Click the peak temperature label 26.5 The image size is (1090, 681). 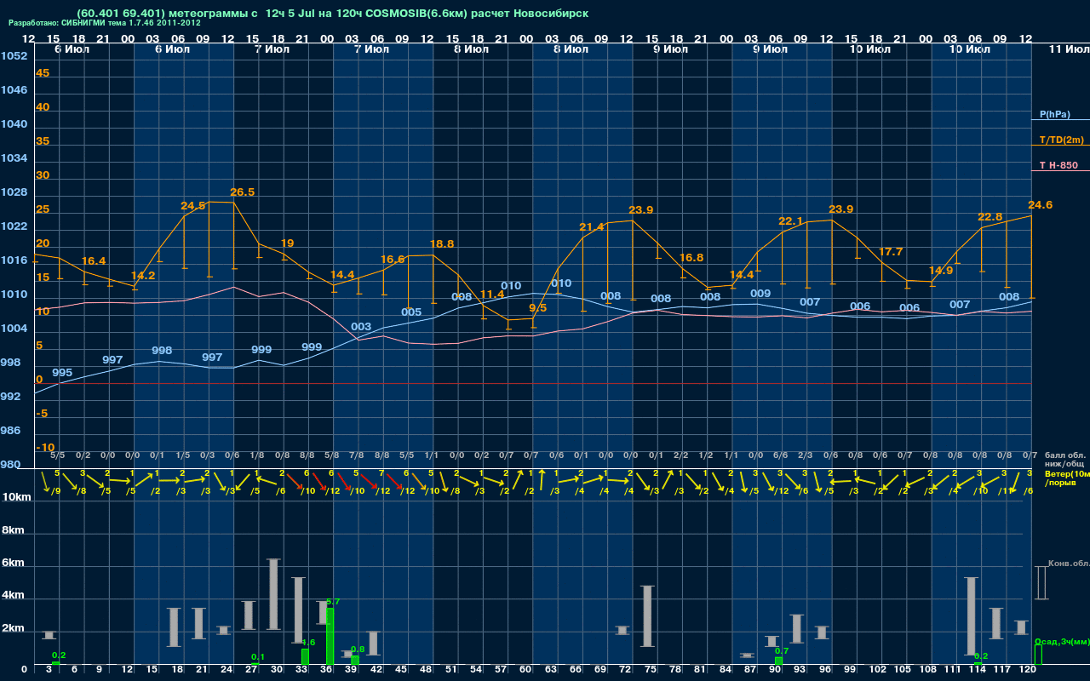pos(243,192)
